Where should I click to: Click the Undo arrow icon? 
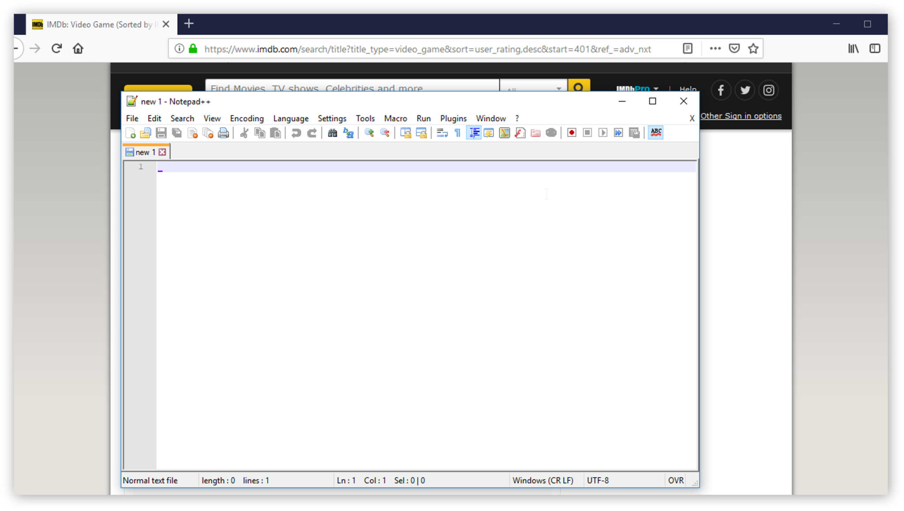296,133
